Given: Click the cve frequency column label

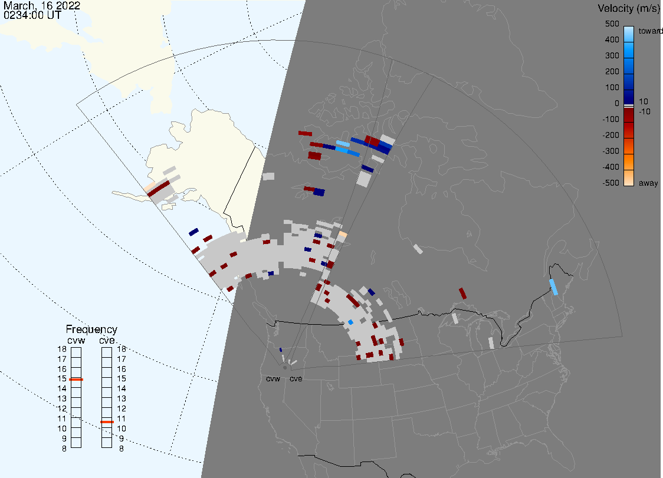Looking at the screenshot, I should (107, 340).
